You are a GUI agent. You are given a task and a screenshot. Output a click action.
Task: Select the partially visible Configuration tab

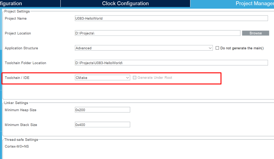[30, 4]
